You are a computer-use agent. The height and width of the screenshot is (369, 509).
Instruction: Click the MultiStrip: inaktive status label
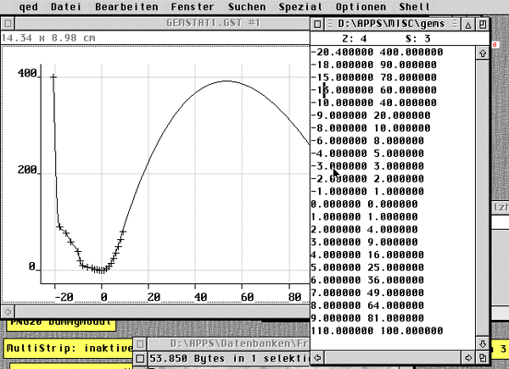(x=70, y=348)
